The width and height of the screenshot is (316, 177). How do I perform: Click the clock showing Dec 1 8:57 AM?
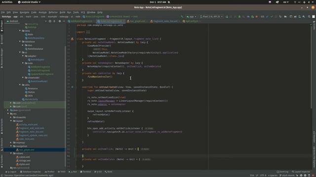158,2
